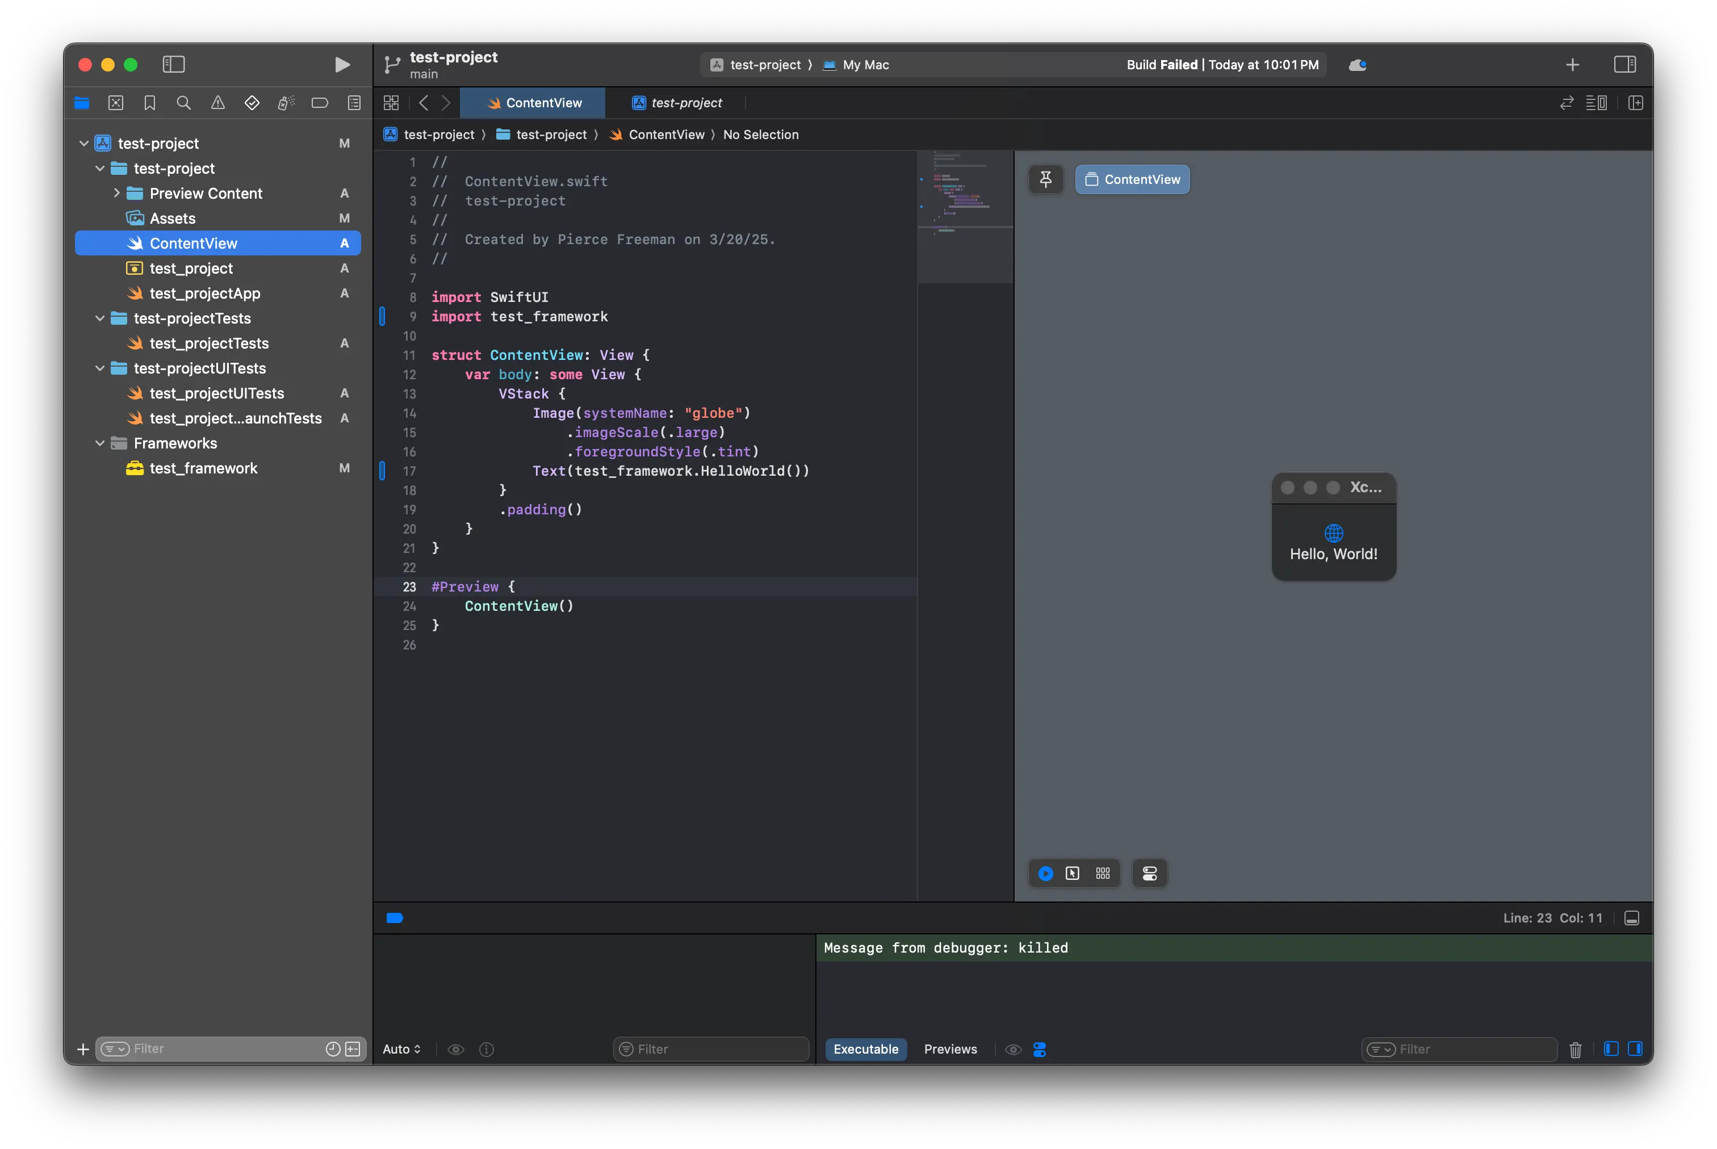Click the console filter field

click(x=1458, y=1049)
